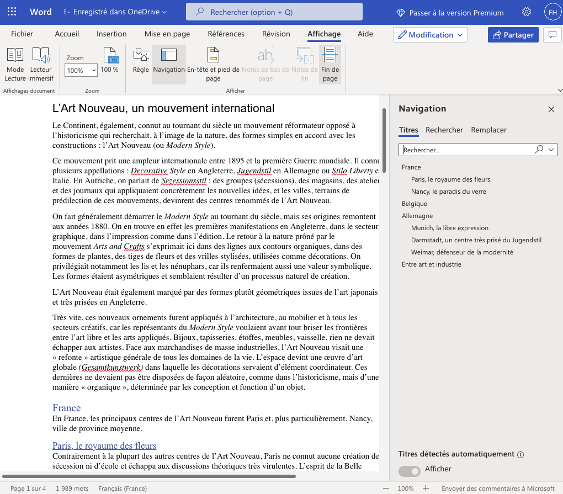Select the Titres tab in Navigation

coord(408,130)
